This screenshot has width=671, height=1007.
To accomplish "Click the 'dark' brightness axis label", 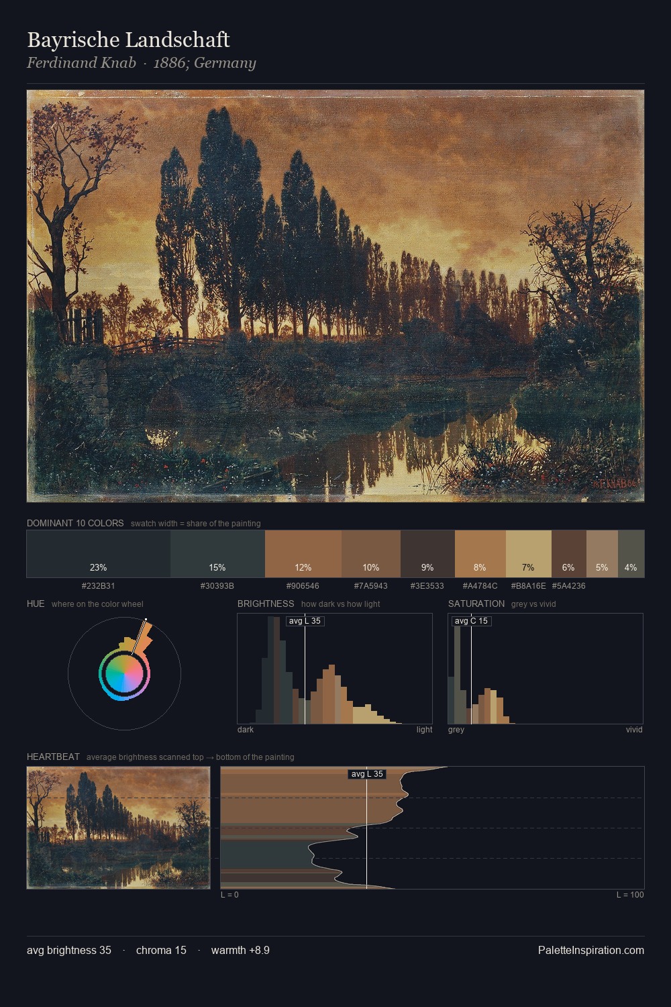I will (x=246, y=730).
